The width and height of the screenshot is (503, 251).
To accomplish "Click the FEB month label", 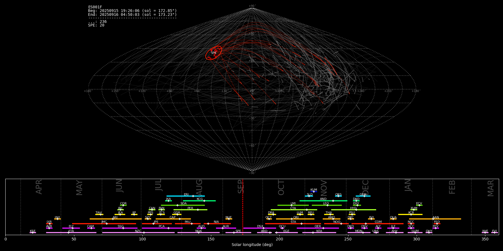I will click(452, 187).
